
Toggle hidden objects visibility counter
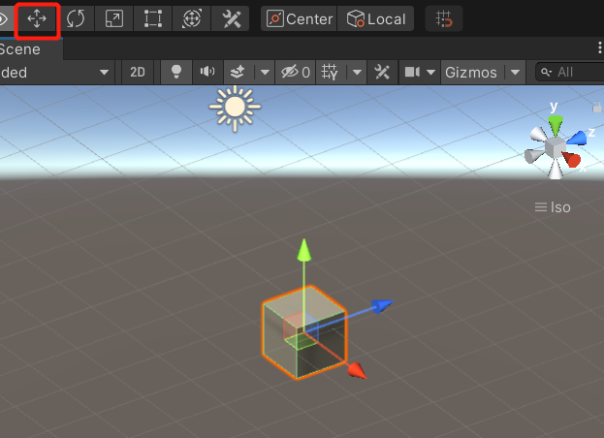[296, 72]
